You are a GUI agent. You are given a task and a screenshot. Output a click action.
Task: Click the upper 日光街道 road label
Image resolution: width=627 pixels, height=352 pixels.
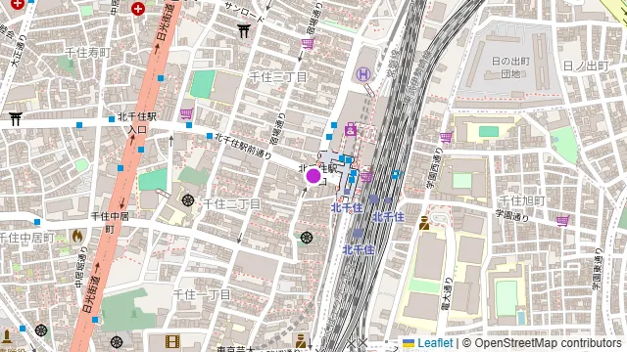[x=166, y=22]
